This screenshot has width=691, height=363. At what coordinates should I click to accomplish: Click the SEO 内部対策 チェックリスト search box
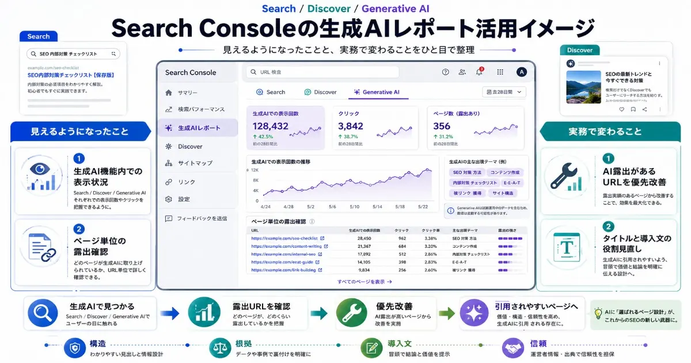pos(73,54)
